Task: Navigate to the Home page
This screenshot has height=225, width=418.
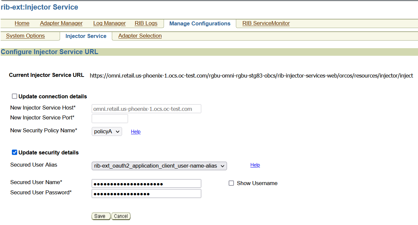Action: click(22, 23)
